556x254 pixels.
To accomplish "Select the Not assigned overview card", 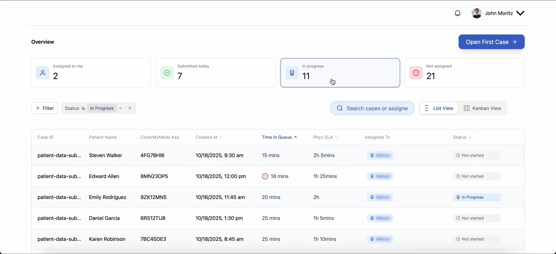I will (464, 73).
